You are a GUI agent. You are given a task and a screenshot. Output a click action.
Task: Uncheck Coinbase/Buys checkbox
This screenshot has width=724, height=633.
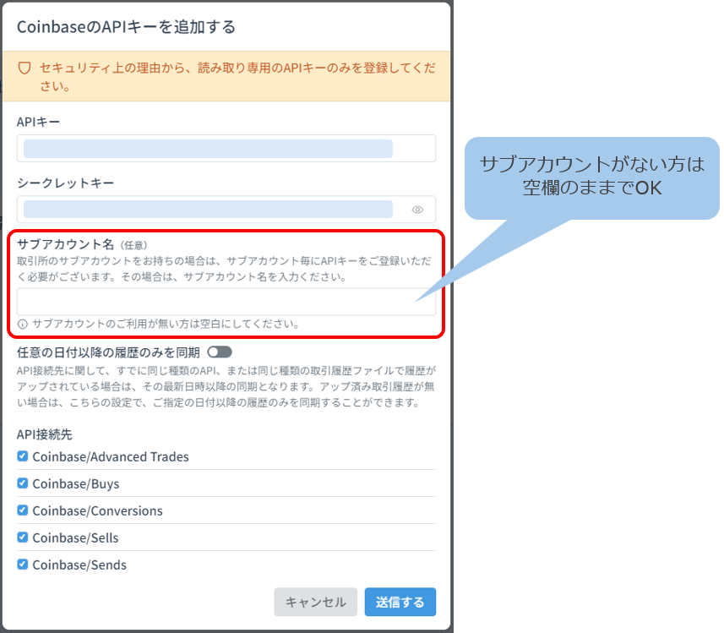pyautogui.click(x=22, y=483)
